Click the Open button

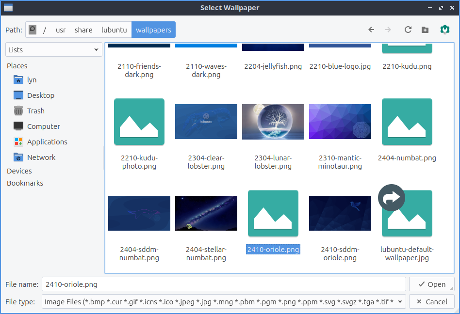[x=431, y=284]
